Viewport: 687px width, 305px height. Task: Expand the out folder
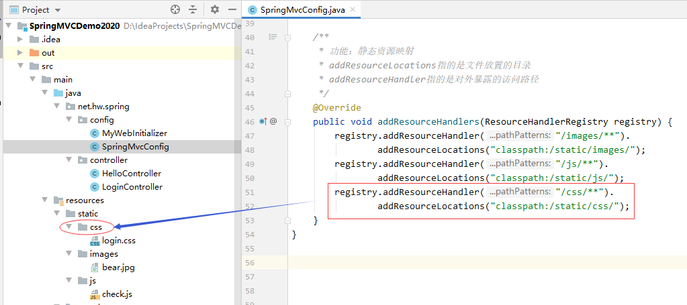[19, 53]
